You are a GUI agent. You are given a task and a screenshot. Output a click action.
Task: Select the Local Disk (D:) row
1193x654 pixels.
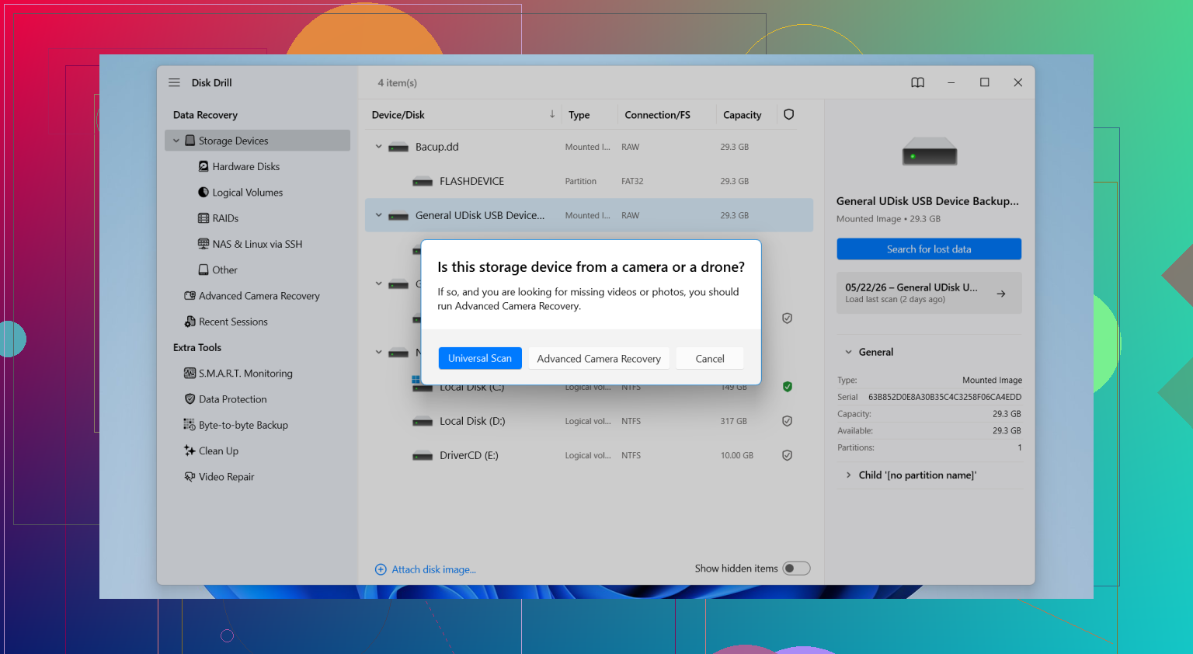coord(589,421)
